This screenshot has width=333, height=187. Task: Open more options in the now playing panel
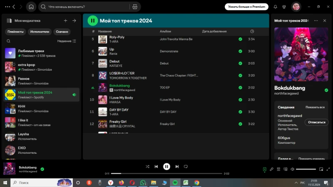point(316,20)
